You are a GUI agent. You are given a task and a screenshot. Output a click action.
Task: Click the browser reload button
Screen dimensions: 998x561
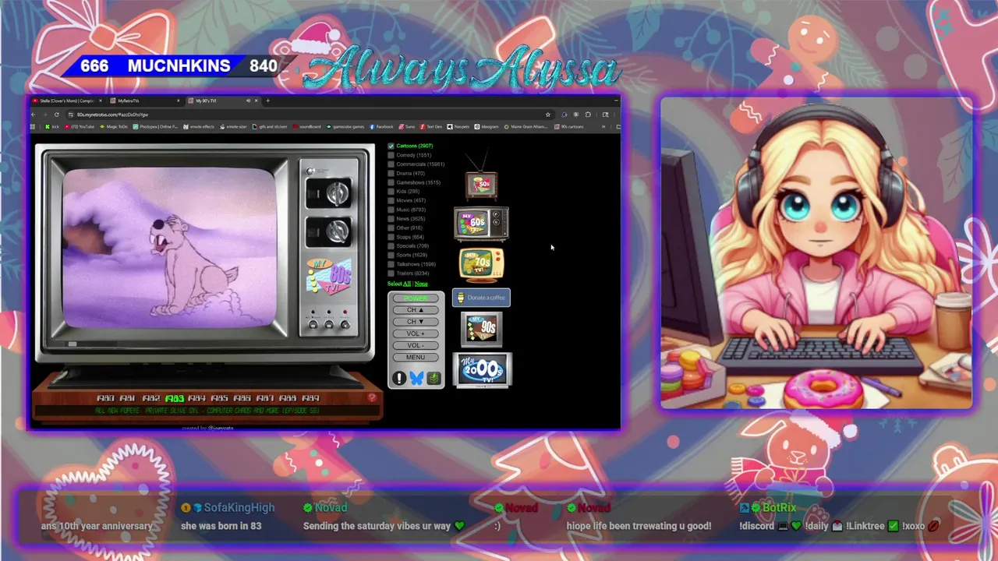56,115
